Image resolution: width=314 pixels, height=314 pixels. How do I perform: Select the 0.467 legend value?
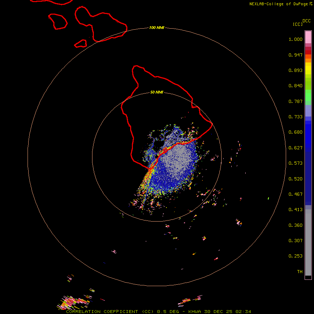coord(296,194)
